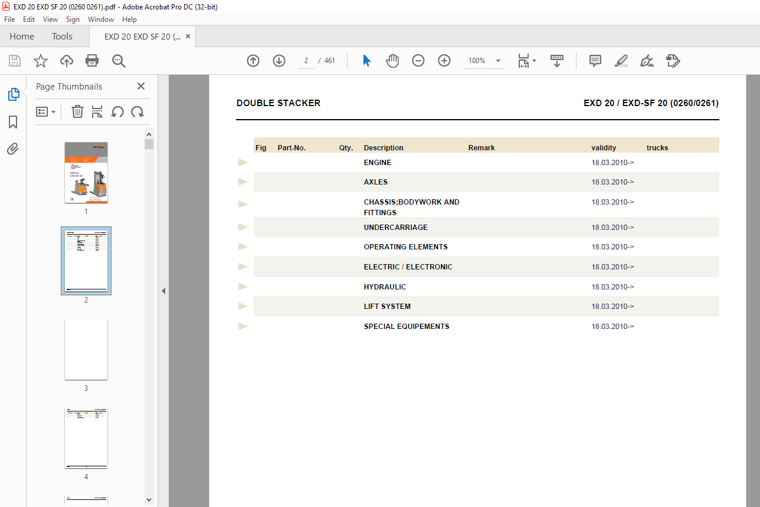Click the Remark column header
760x507 pixels.
(481, 148)
